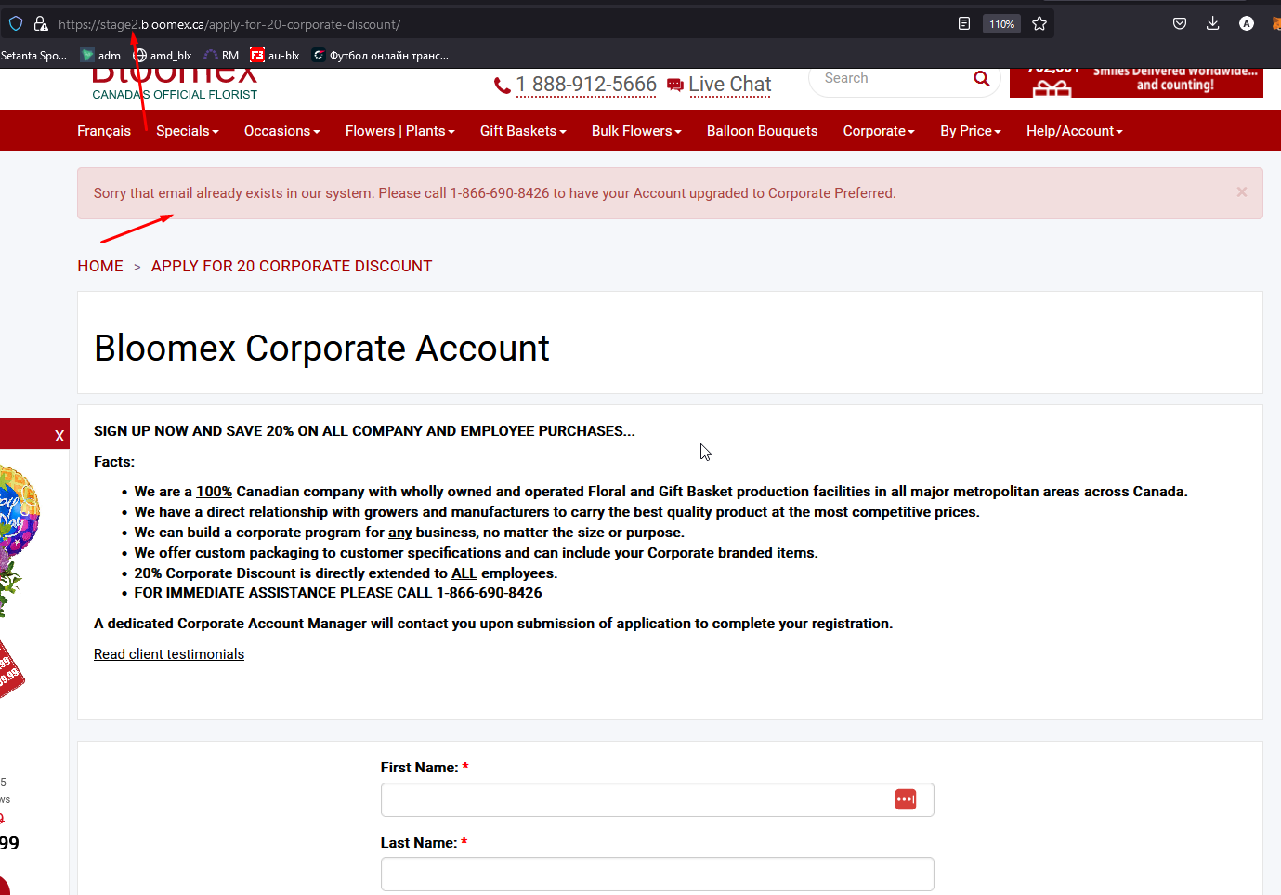Viewport: 1281px width, 895px height.
Task: Open Read client testimonials link
Action: pyautogui.click(x=169, y=654)
